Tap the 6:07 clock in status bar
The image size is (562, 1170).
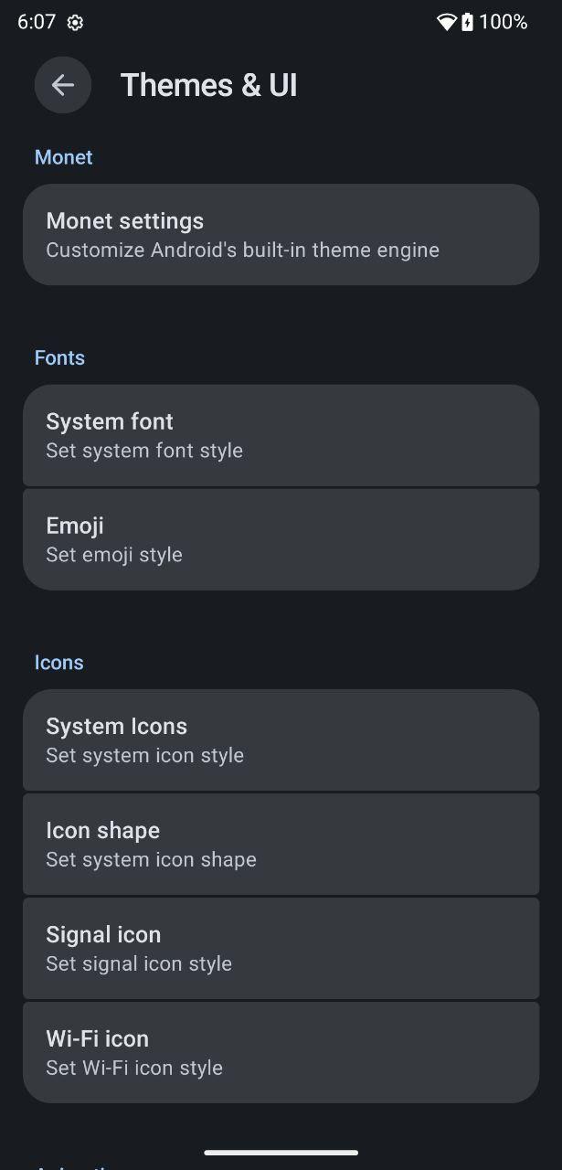[37, 23]
